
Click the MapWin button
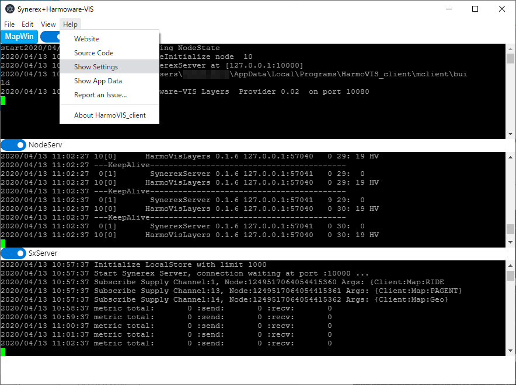(19, 36)
